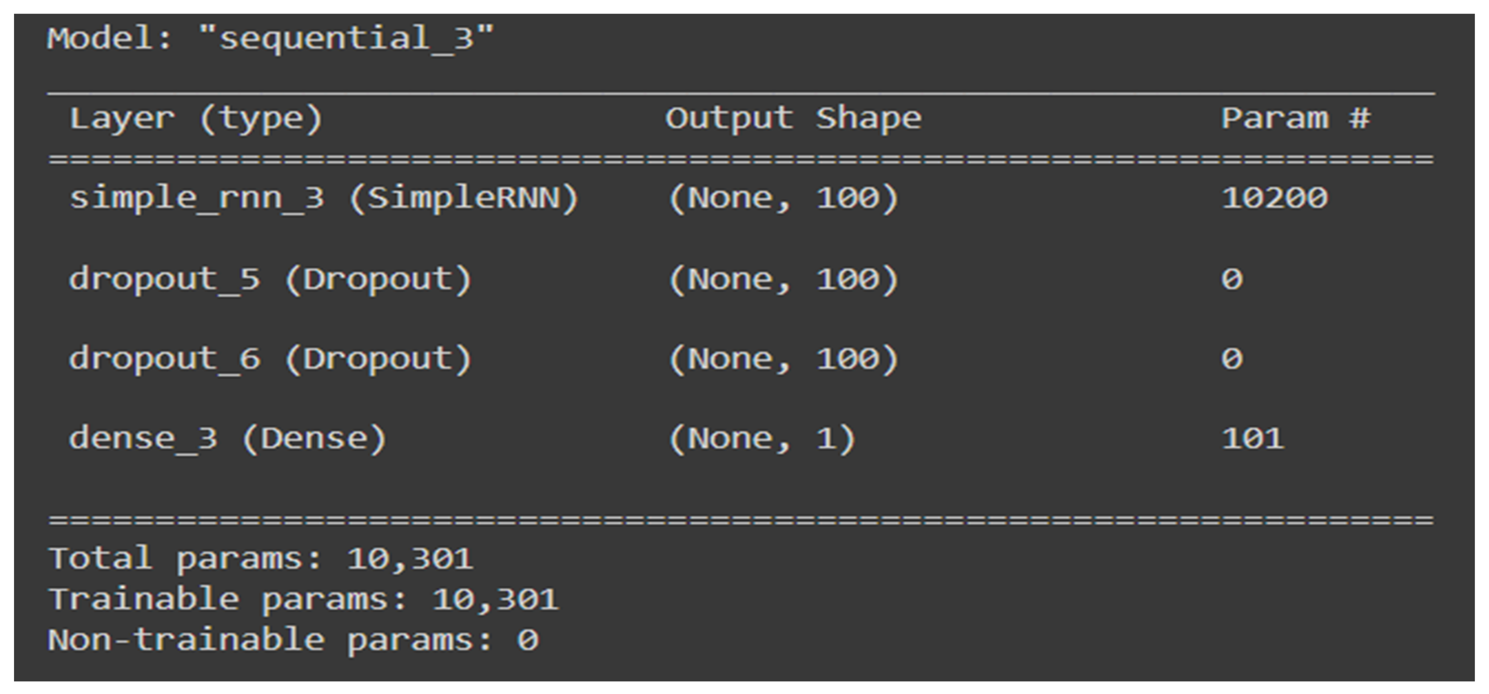The height and width of the screenshot is (694, 1489).
Task: Click the (None, 1) output shape
Action: pyautogui.click(x=761, y=439)
